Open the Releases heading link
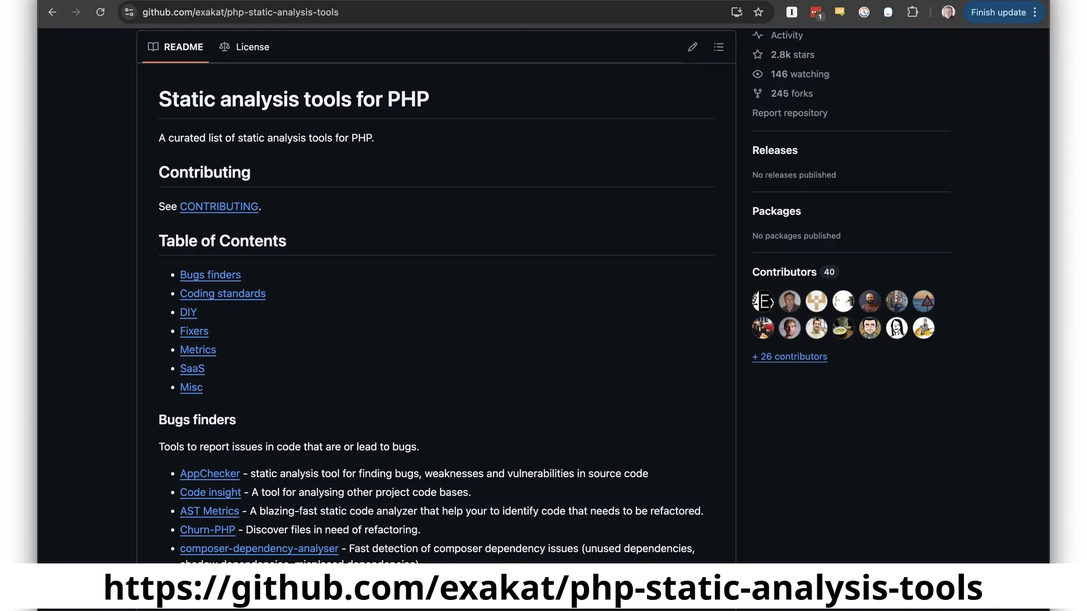Viewport: 1087px width, 611px height. tap(774, 150)
